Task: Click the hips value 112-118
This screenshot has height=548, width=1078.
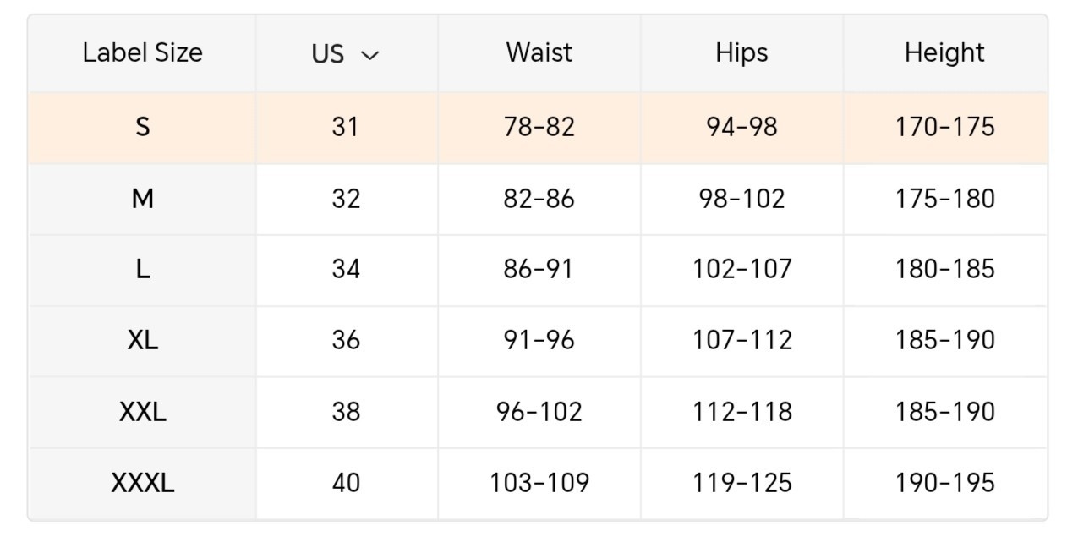Action: click(741, 412)
